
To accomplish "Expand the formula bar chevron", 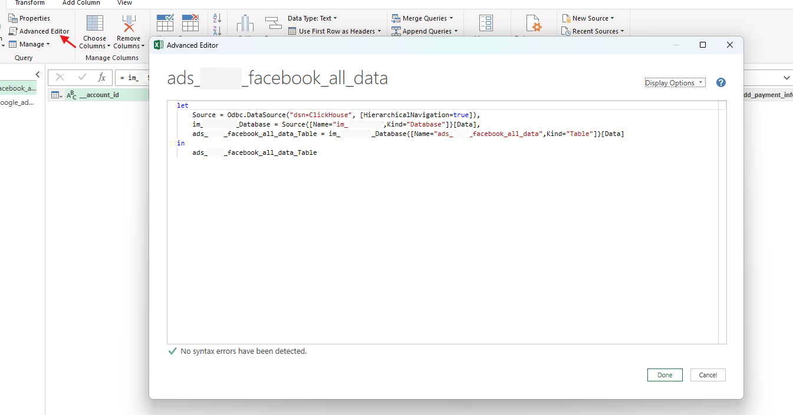I will (787, 78).
